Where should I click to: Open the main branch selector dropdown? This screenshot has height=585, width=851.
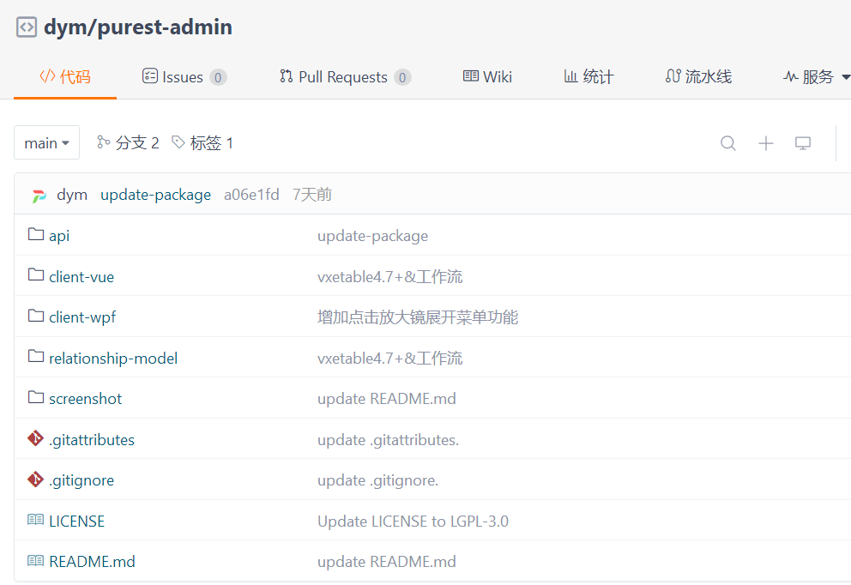[x=46, y=142]
